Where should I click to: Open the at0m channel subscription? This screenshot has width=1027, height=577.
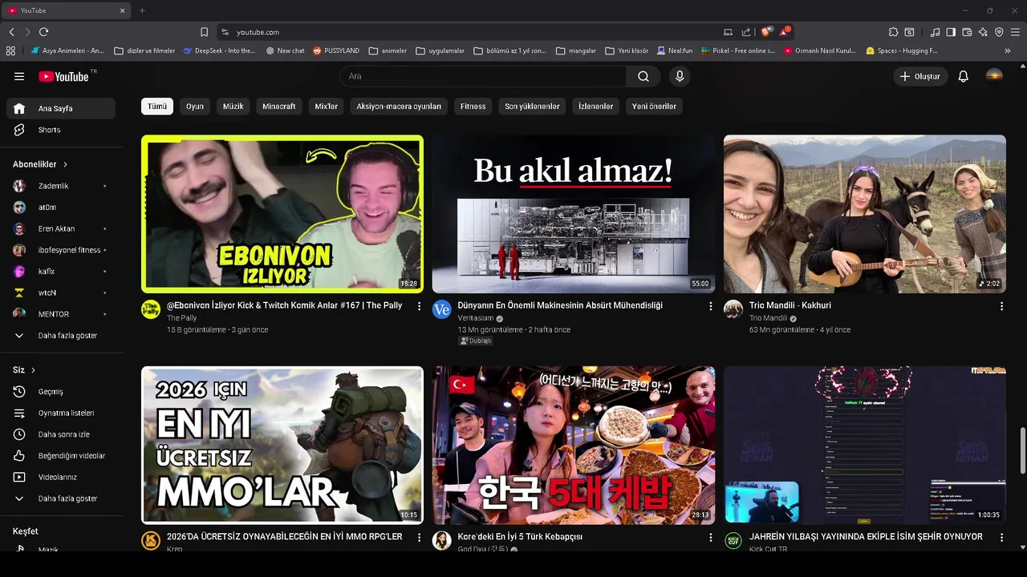[x=61, y=207]
